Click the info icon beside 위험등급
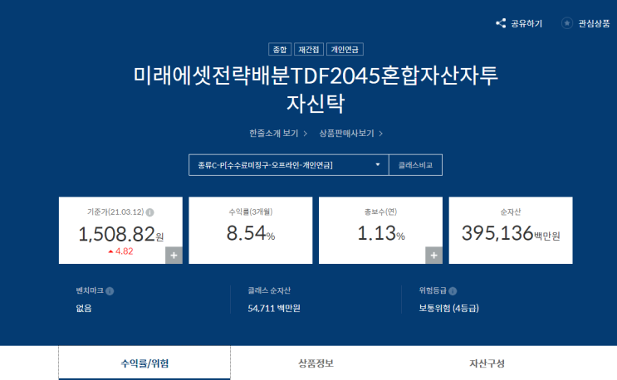 tap(453, 290)
